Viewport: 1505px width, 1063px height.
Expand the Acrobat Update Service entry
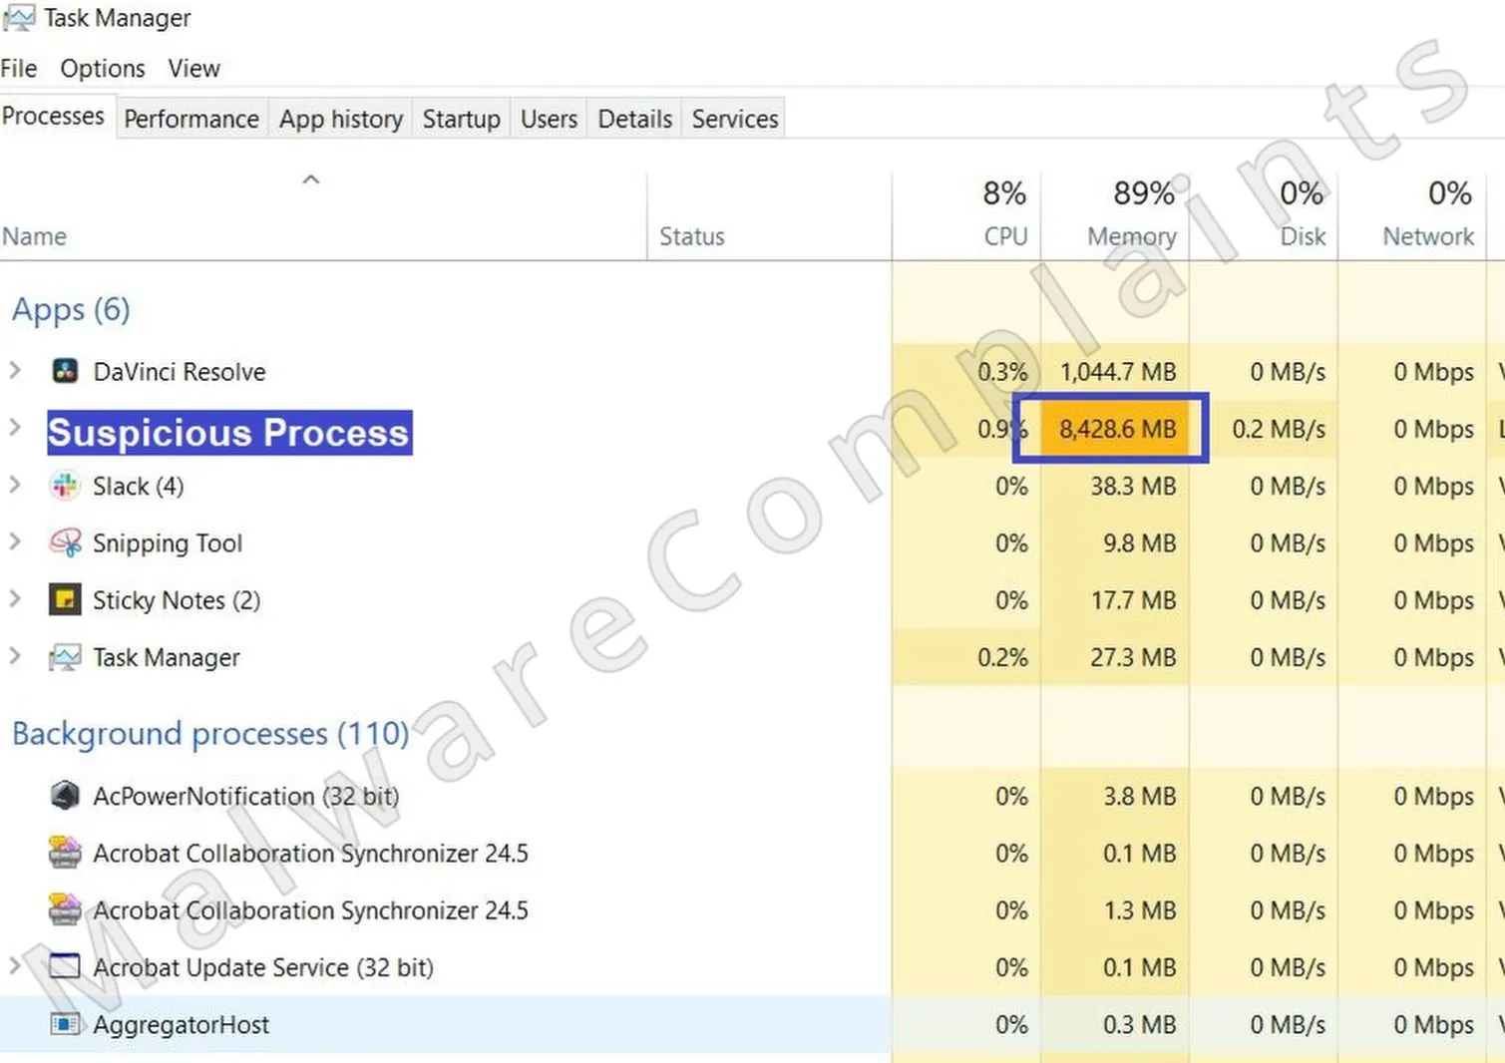[x=15, y=966]
